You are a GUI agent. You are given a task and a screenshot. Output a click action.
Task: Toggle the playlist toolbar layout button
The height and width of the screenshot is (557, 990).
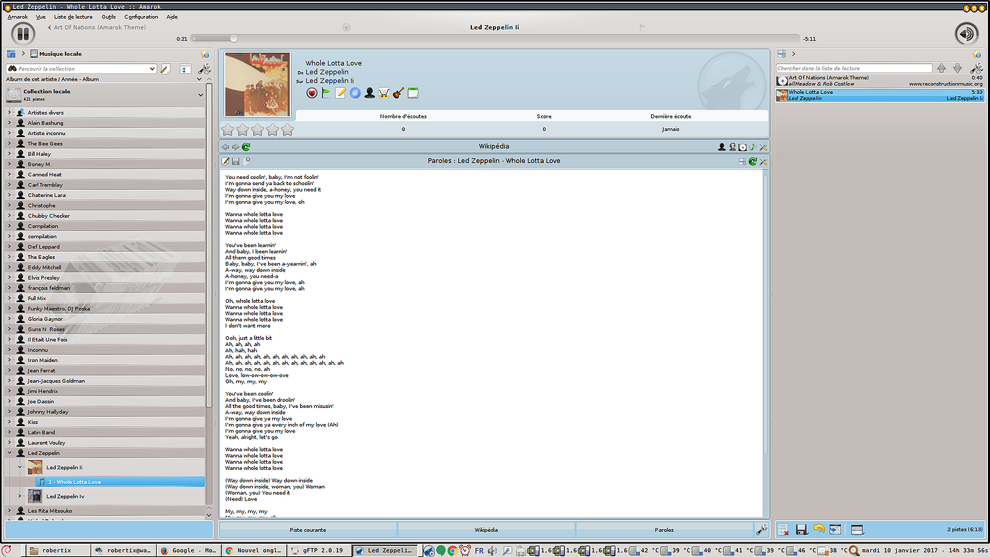click(x=857, y=530)
